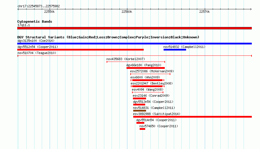Click the esv2201947 (Bentley2008) label
Image resolution: width=260 pixels, height=149 pixels.
point(152,83)
